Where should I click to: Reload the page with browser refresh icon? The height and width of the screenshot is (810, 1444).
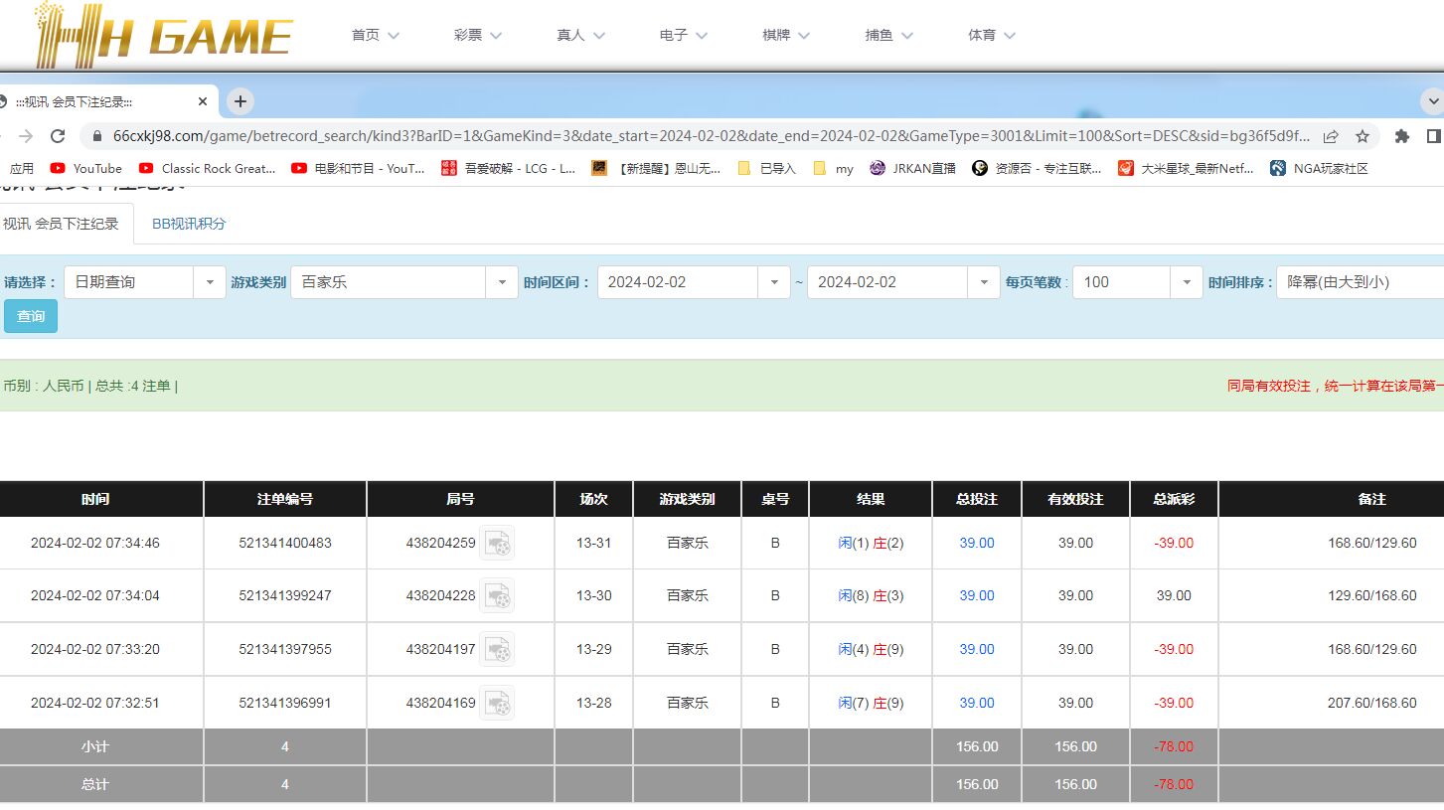pyautogui.click(x=58, y=136)
